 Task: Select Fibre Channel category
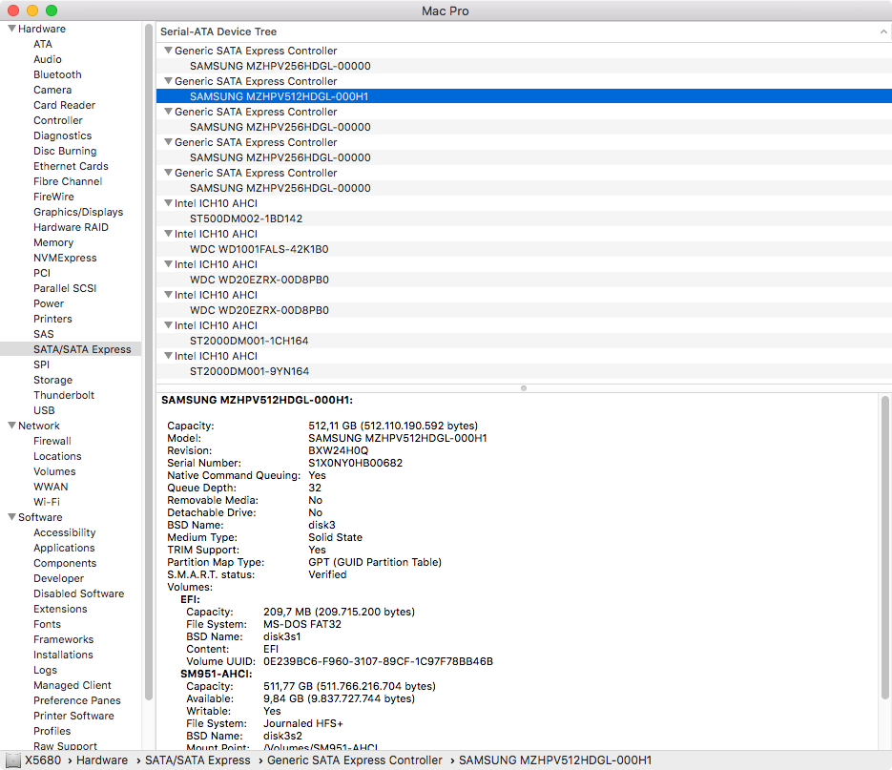[x=68, y=181]
